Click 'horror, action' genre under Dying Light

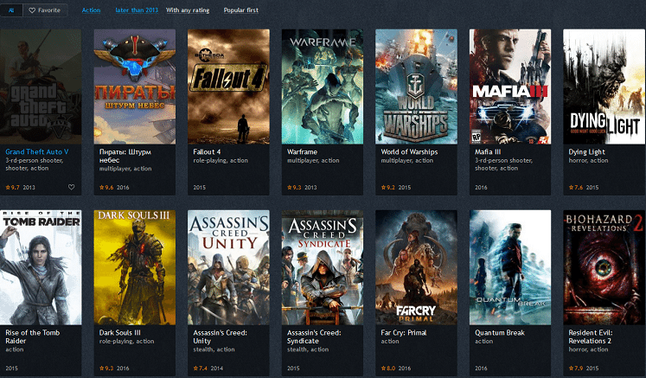click(x=588, y=160)
